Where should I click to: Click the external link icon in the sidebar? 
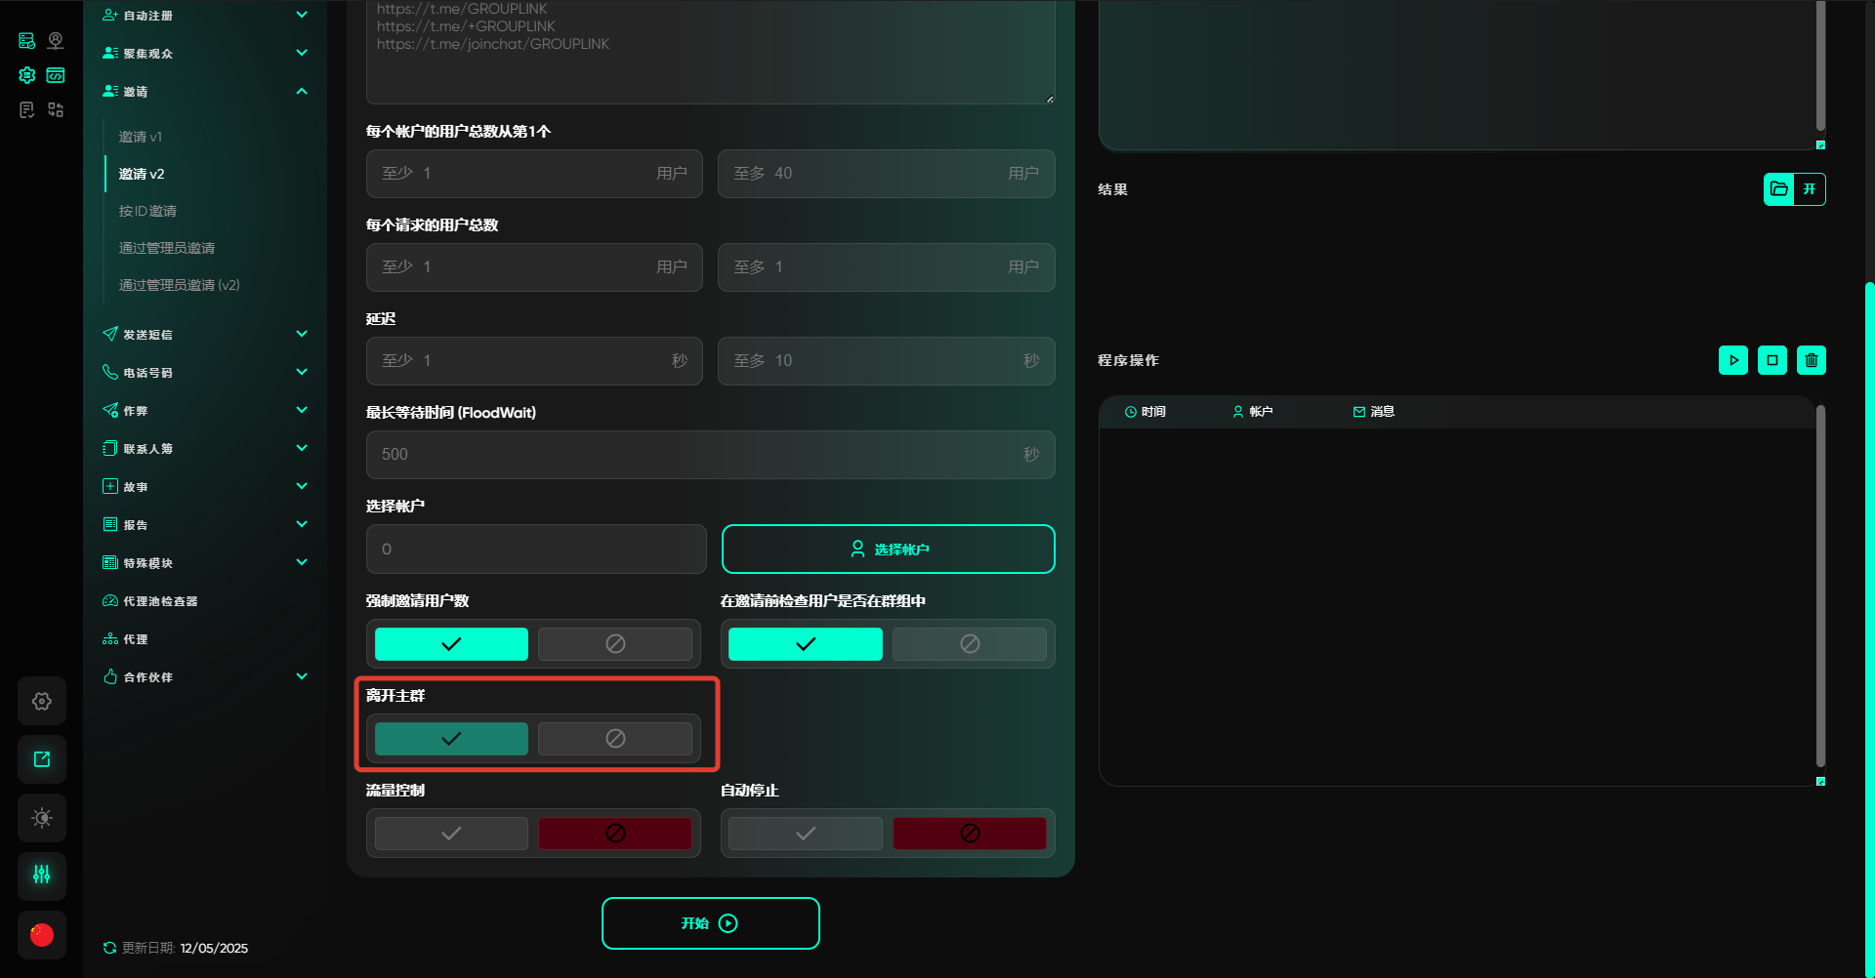[42, 759]
